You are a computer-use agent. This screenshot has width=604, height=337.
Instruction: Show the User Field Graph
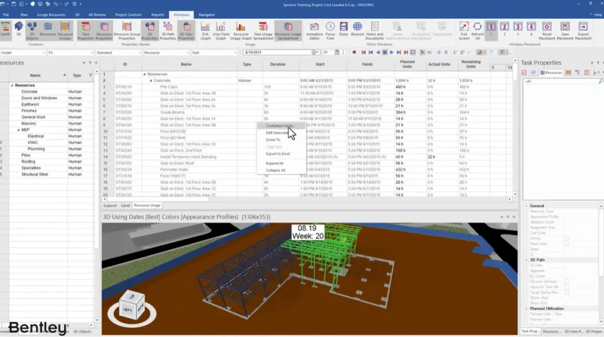tap(221, 31)
